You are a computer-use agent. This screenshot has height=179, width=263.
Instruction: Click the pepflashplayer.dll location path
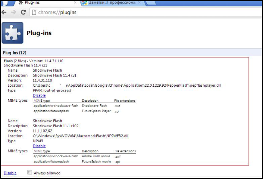click(x=127, y=85)
